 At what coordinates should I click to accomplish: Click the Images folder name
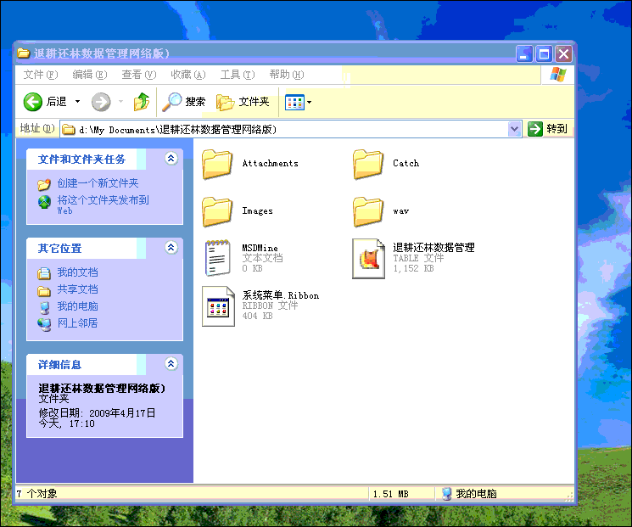[257, 210]
